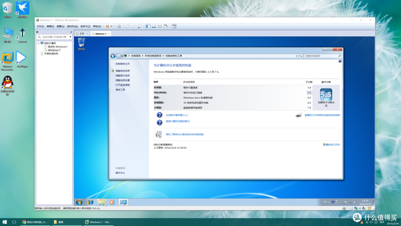Select the control panel item on guest taskbar

point(123,202)
